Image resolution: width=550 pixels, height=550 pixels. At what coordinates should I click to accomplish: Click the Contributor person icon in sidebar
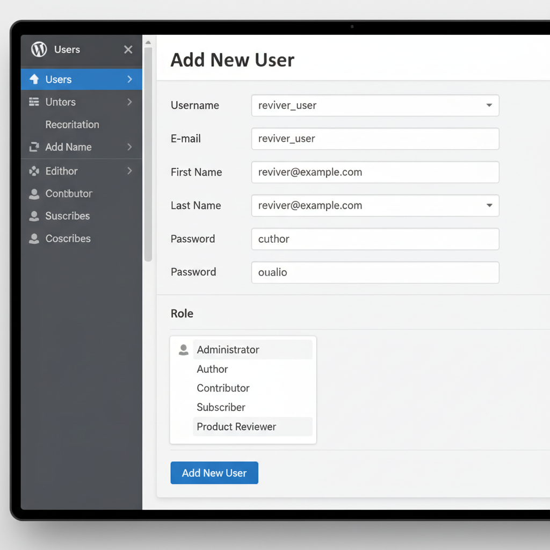[34, 193]
